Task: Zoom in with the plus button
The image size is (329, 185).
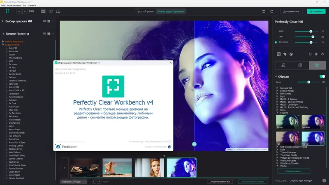Action: click(25, 12)
